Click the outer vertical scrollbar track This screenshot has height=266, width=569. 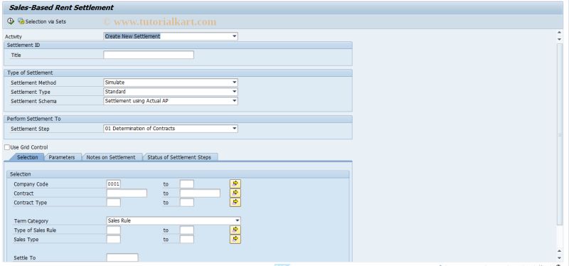pyautogui.click(x=559, y=134)
